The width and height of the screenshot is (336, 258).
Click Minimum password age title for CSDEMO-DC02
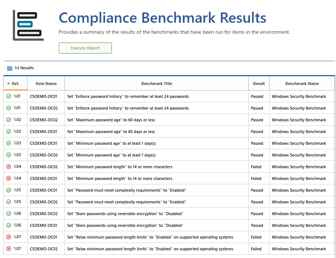(111, 155)
